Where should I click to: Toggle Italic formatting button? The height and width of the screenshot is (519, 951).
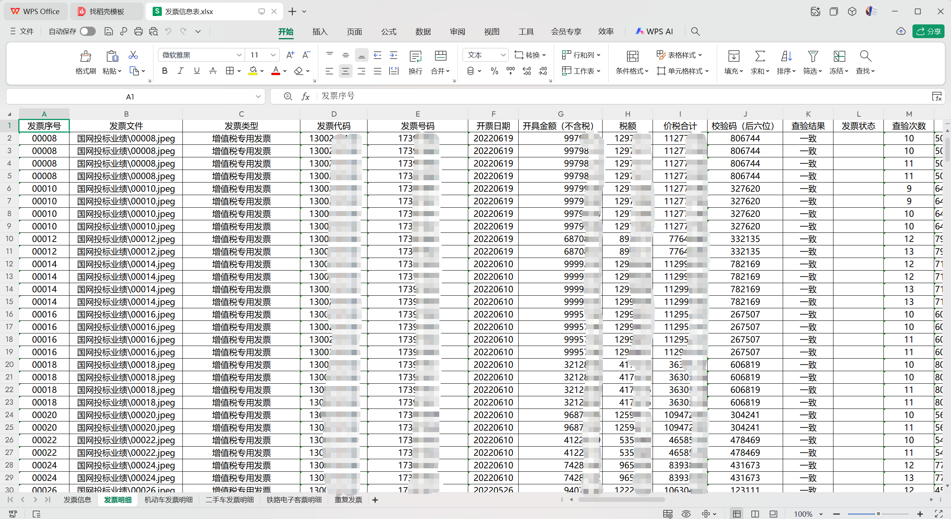(181, 71)
